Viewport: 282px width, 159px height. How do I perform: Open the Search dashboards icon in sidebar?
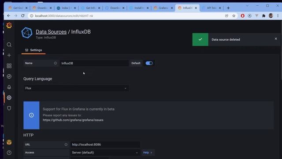click(9, 45)
